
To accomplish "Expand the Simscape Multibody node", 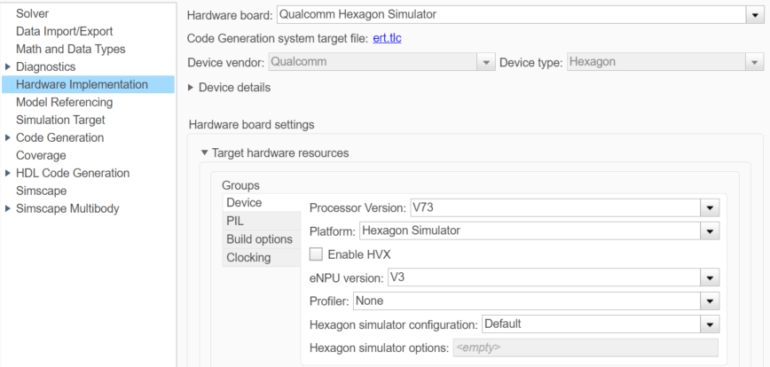I will (8, 208).
